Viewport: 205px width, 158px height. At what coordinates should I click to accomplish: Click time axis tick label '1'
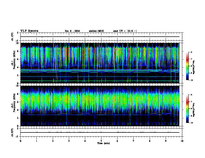coord(36,141)
